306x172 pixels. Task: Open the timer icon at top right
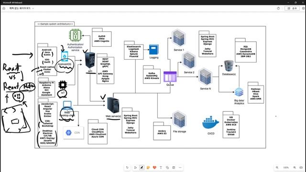point(278,9)
